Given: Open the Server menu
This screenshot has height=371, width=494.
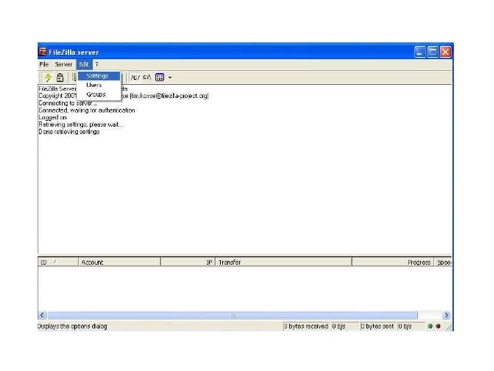Looking at the screenshot, I should pyautogui.click(x=63, y=65).
